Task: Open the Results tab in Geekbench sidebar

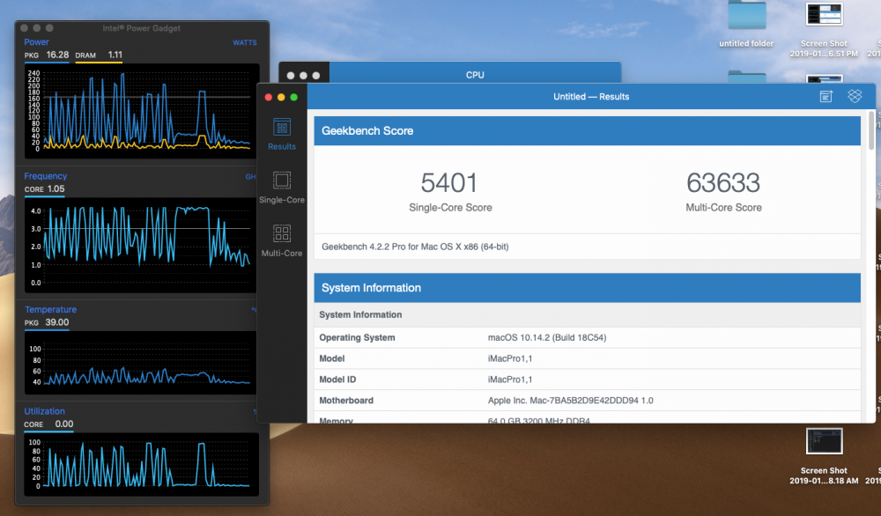Action: (x=282, y=134)
